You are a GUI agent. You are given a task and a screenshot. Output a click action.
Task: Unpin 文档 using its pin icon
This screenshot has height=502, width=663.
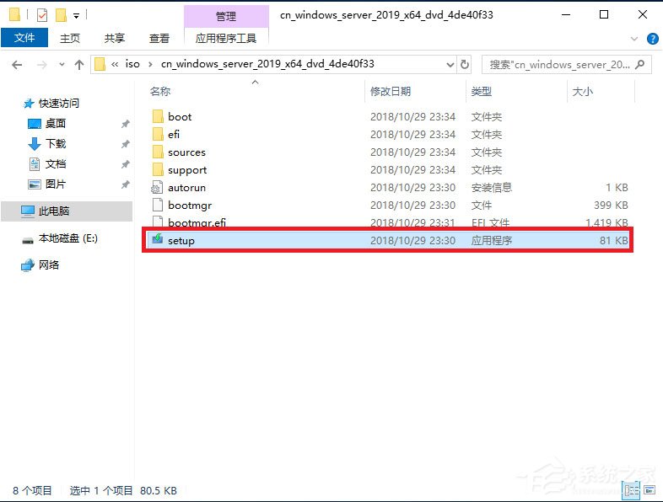click(125, 164)
